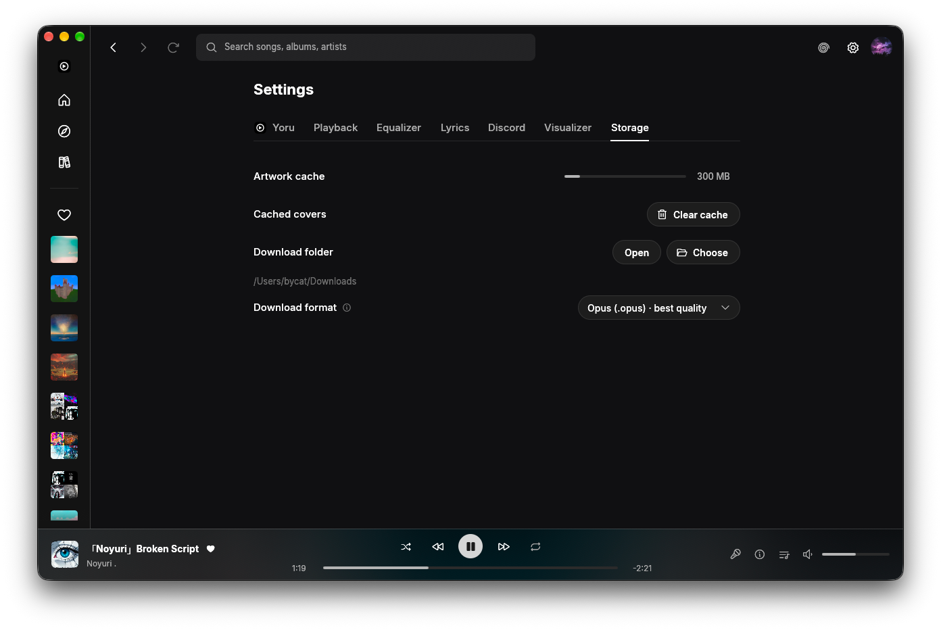941x630 pixels.
Task: Go back using the back arrow
Action: click(x=113, y=47)
